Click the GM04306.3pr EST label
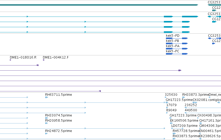Screen dimensions: 221x140 coord(210,126)
